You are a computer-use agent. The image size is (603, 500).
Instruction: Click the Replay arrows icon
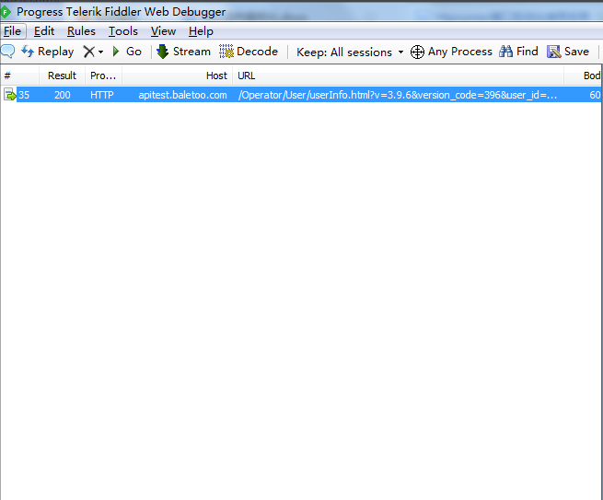[x=28, y=52]
